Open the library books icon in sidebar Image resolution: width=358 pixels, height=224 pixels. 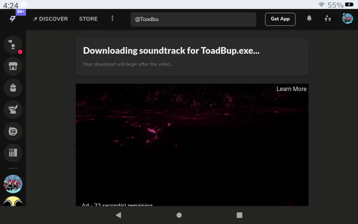tap(13, 152)
